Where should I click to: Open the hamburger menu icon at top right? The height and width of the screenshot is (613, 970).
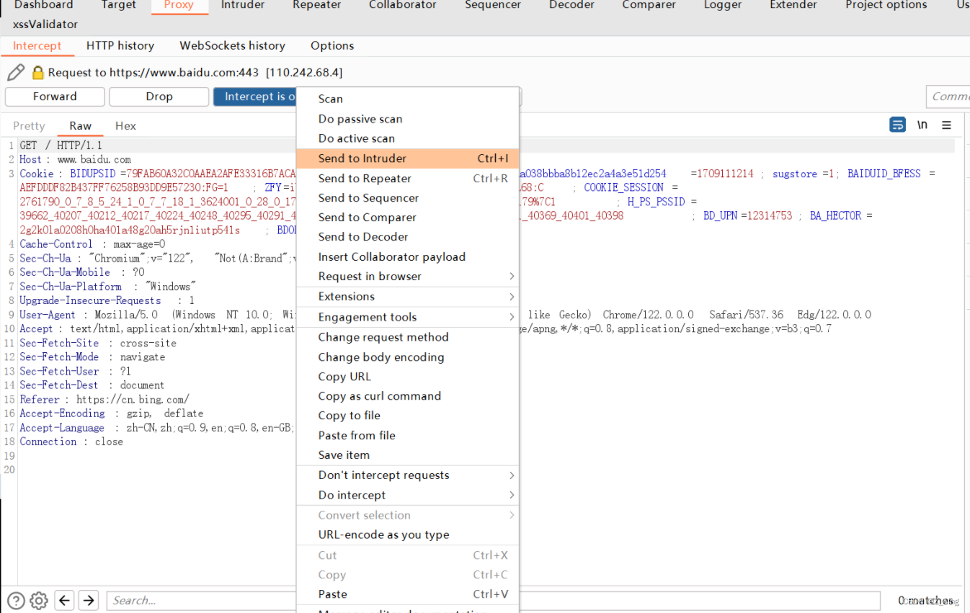(946, 125)
